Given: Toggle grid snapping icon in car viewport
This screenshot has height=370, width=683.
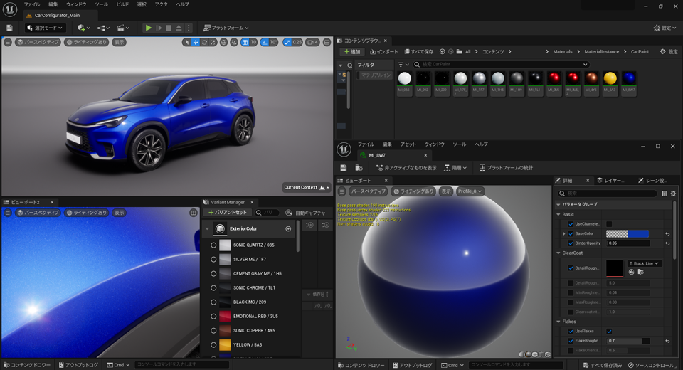Looking at the screenshot, I should click(244, 43).
